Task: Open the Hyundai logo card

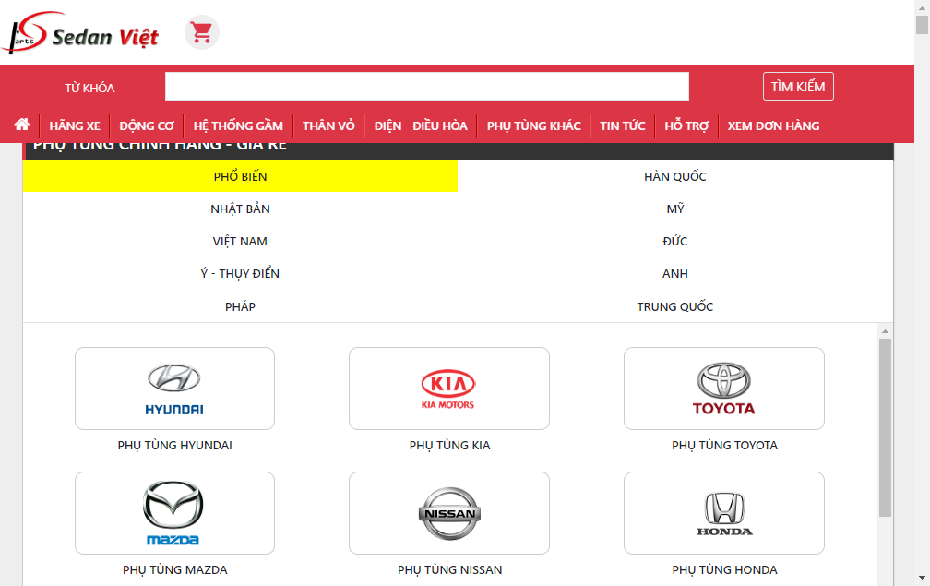Action: tap(175, 389)
